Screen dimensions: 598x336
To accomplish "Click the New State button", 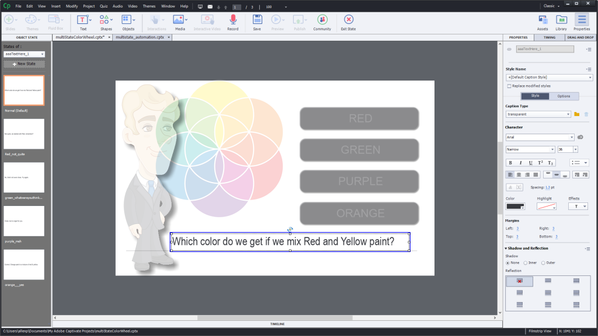I will 24,64.
